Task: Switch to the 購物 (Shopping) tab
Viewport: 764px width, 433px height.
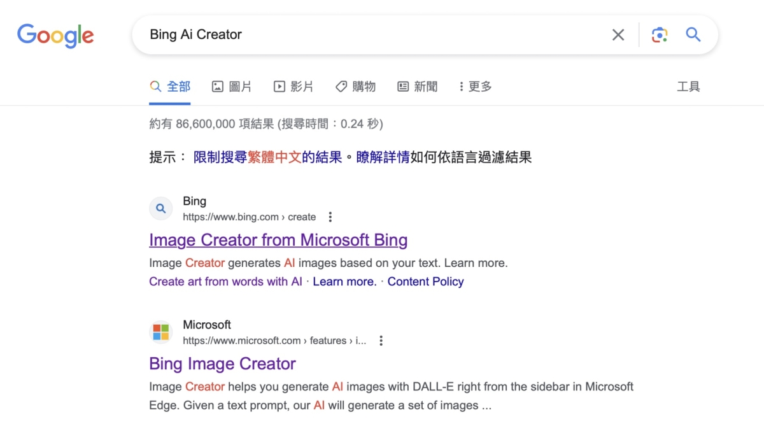Action: tap(355, 87)
